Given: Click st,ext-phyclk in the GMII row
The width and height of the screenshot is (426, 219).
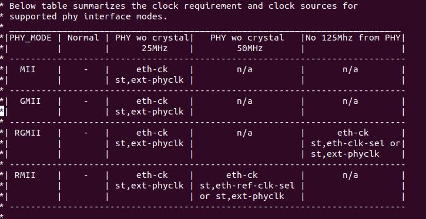Looking at the screenshot, I should (x=149, y=112).
